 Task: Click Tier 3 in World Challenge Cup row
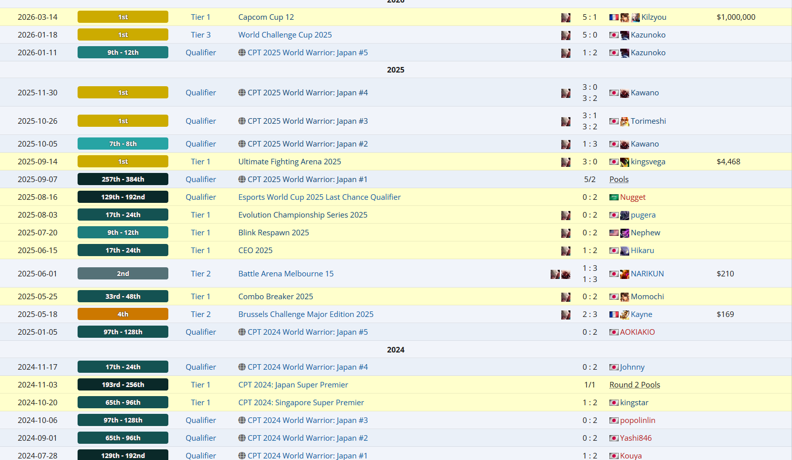[x=201, y=35]
